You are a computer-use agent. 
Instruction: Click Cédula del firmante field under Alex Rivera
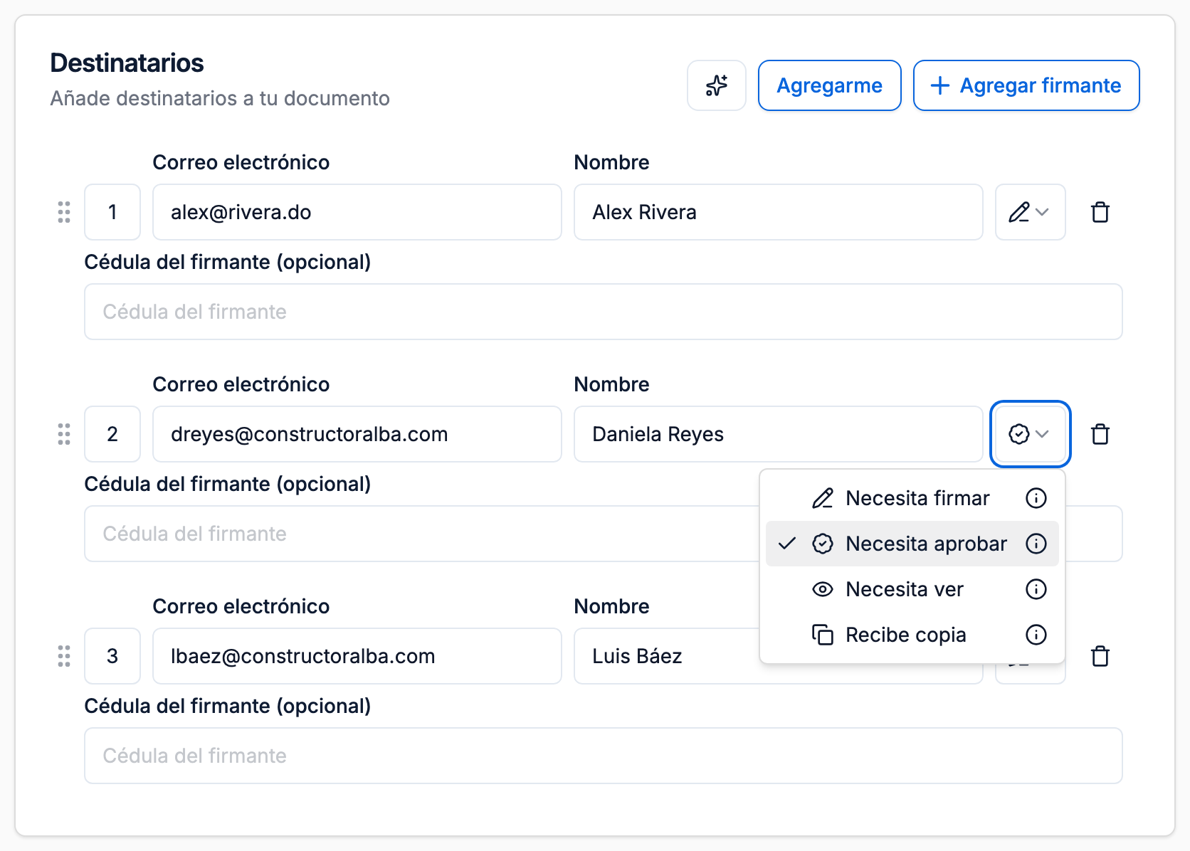[604, 312]
